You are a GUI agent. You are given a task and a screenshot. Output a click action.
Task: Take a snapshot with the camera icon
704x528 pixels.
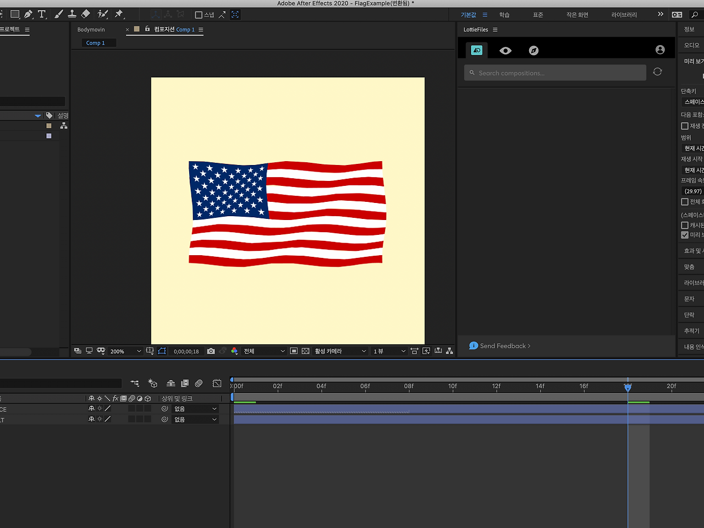(211, 351)
